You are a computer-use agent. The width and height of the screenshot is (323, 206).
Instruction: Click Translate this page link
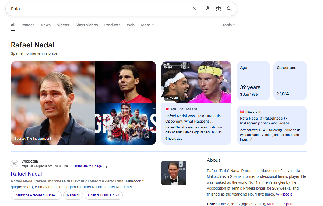tap(88, 166)
